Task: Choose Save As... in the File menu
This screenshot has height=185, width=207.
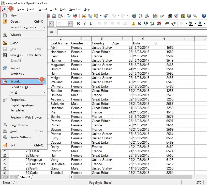Action: [23, 55]
